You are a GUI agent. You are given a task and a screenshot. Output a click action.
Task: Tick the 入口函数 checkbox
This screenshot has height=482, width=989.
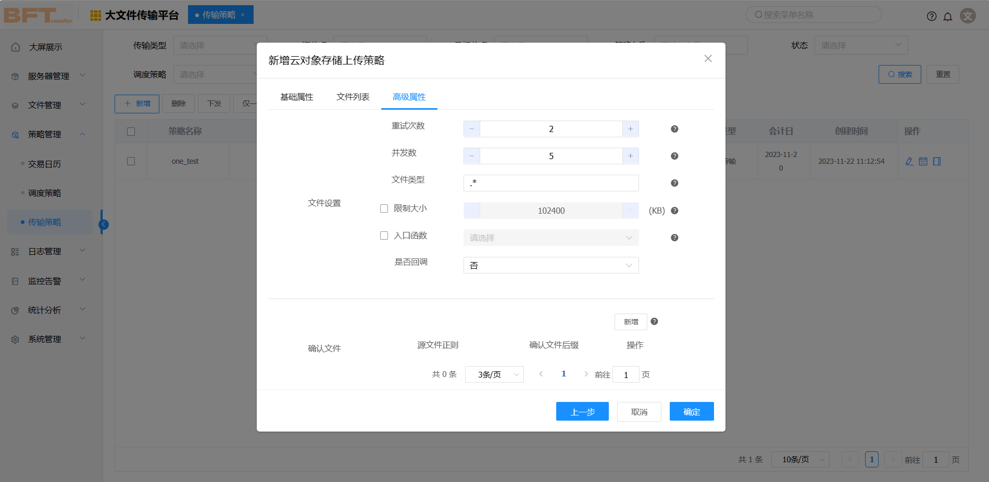tap(384, 236)
